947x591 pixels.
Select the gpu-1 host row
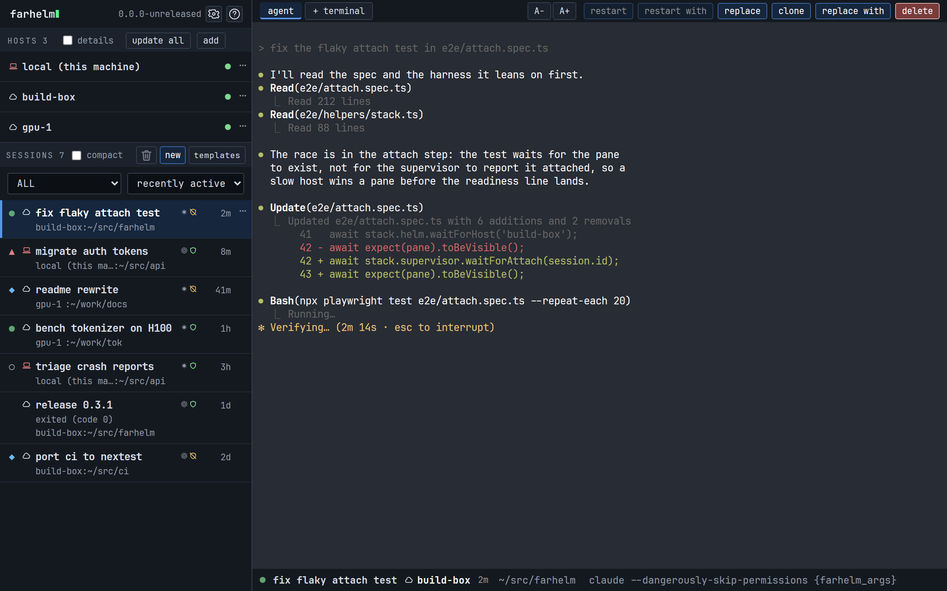pos(126,127)
